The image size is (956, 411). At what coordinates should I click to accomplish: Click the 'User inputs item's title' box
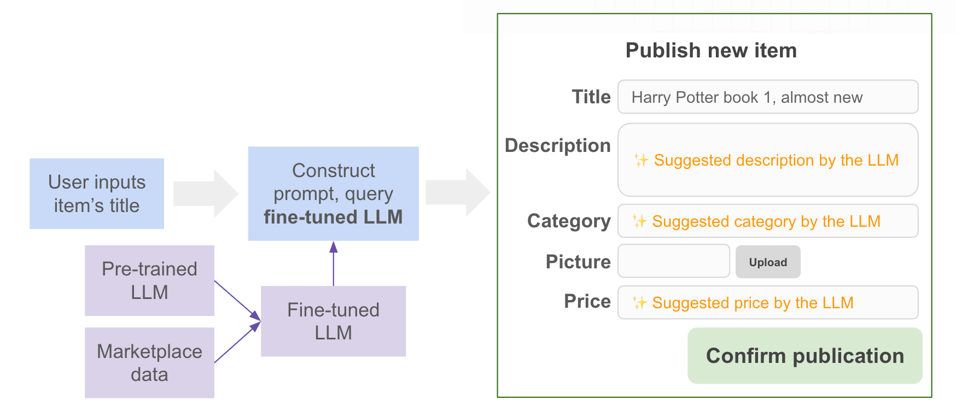point(97,193)
